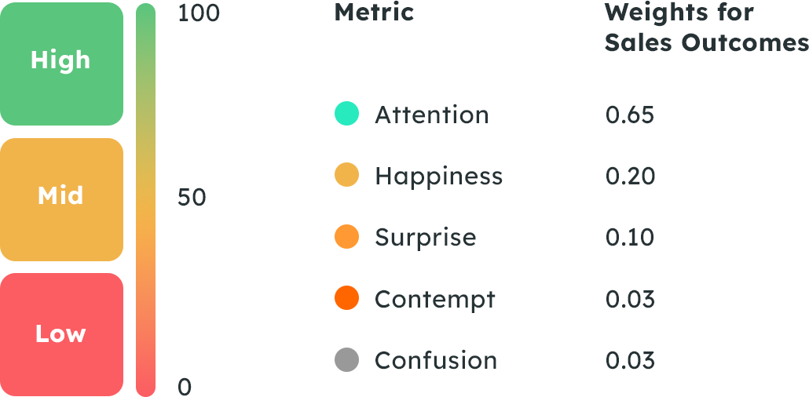Screen dimensions: 809x397
Task: Click the yellow Happiness metric dot
Action: coord(346,175)
